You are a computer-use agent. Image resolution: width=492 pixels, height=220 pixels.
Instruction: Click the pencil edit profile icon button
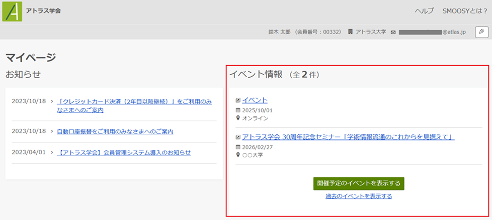482,32
